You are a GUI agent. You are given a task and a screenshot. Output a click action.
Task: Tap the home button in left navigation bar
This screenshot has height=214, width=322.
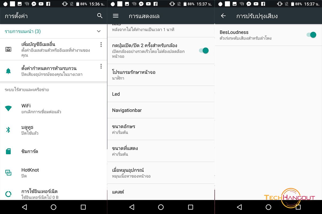53,207
